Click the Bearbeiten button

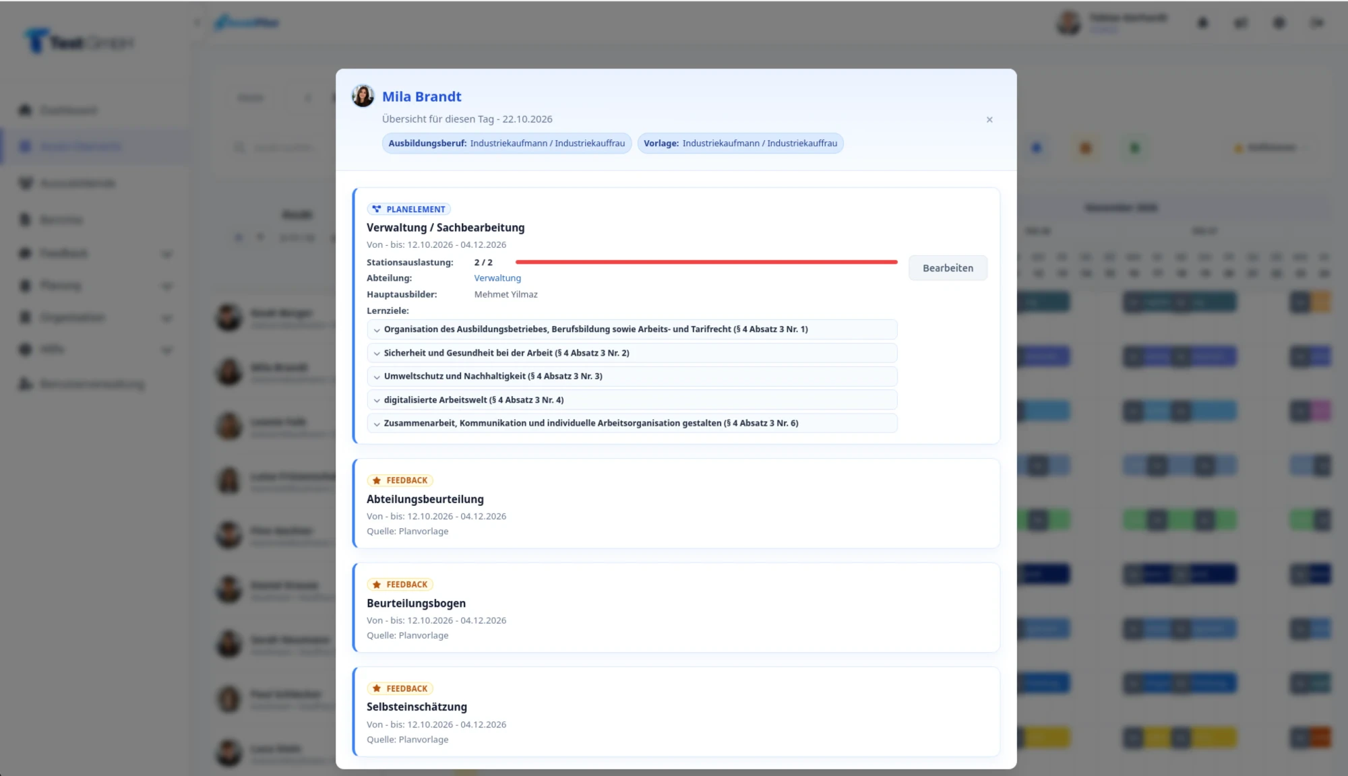(948, 268)
